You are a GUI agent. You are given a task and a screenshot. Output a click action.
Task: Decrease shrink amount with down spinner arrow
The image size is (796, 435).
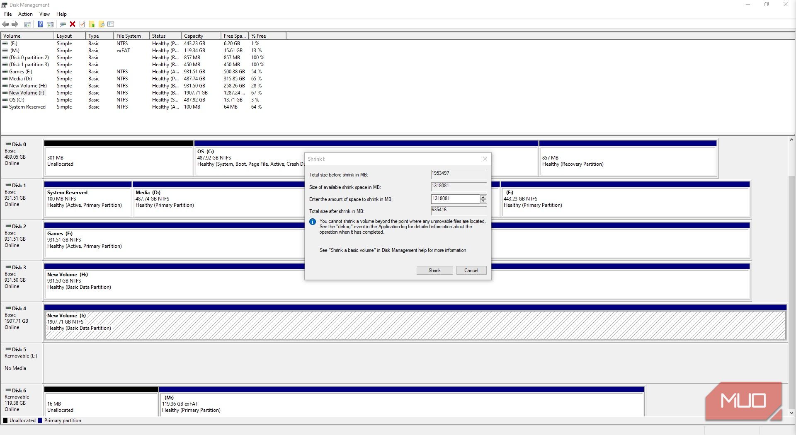click(x=483, y=201)
